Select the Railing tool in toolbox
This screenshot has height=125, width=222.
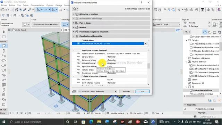pyautogui.click(x=4, y=80)
